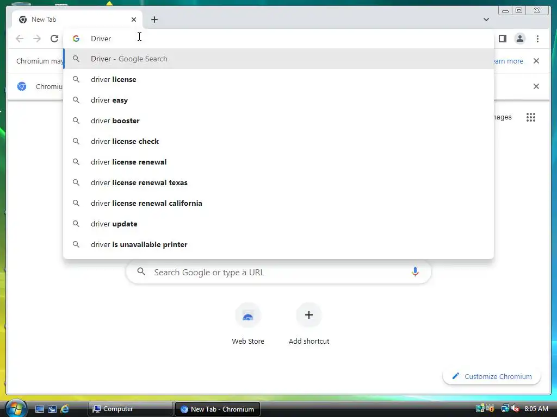557x417 pixels.
Task: Reload the current page
Action: tap(54, 39)
